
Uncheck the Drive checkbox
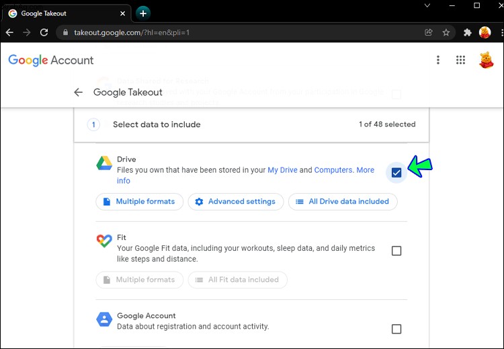[396, 173]
